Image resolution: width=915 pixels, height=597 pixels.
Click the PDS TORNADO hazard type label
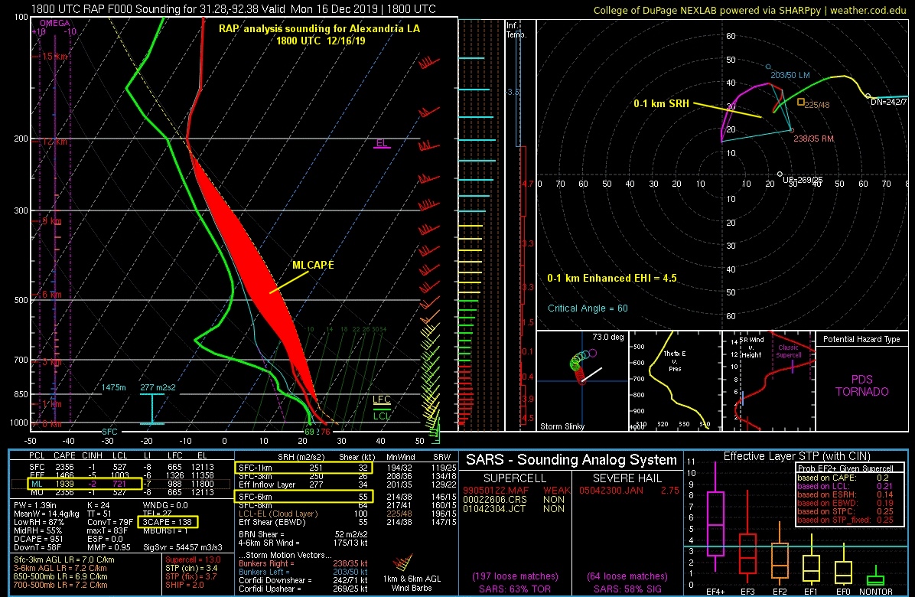[x=861, y=385]
